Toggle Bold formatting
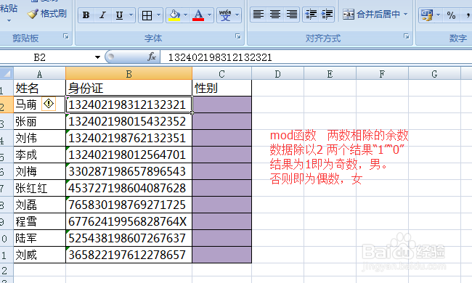Viewport: 472px width, 283px height. pos(86,15)
